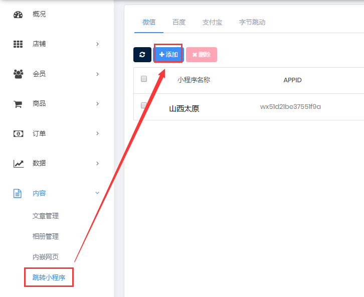Click the pink 删除 button

coord(202,55)
